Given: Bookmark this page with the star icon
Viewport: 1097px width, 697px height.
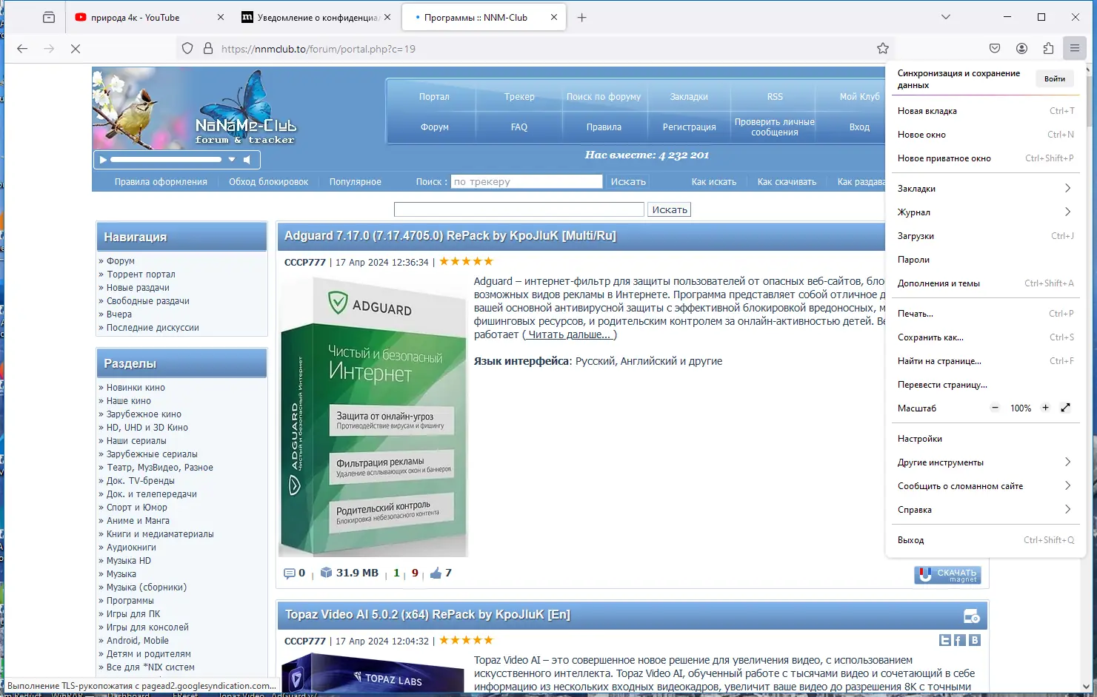Looking at the screenshot, I should coord(883,48).
